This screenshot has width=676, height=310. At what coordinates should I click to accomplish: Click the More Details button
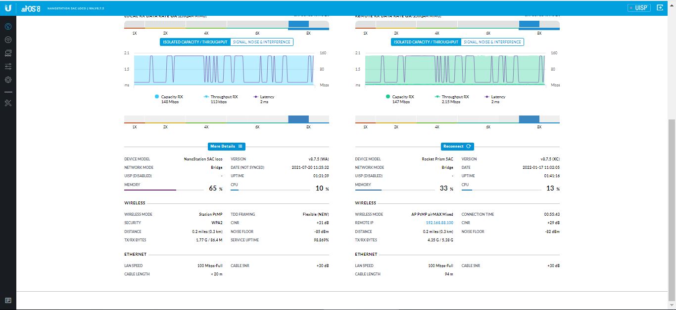click(x=226, y=146)
